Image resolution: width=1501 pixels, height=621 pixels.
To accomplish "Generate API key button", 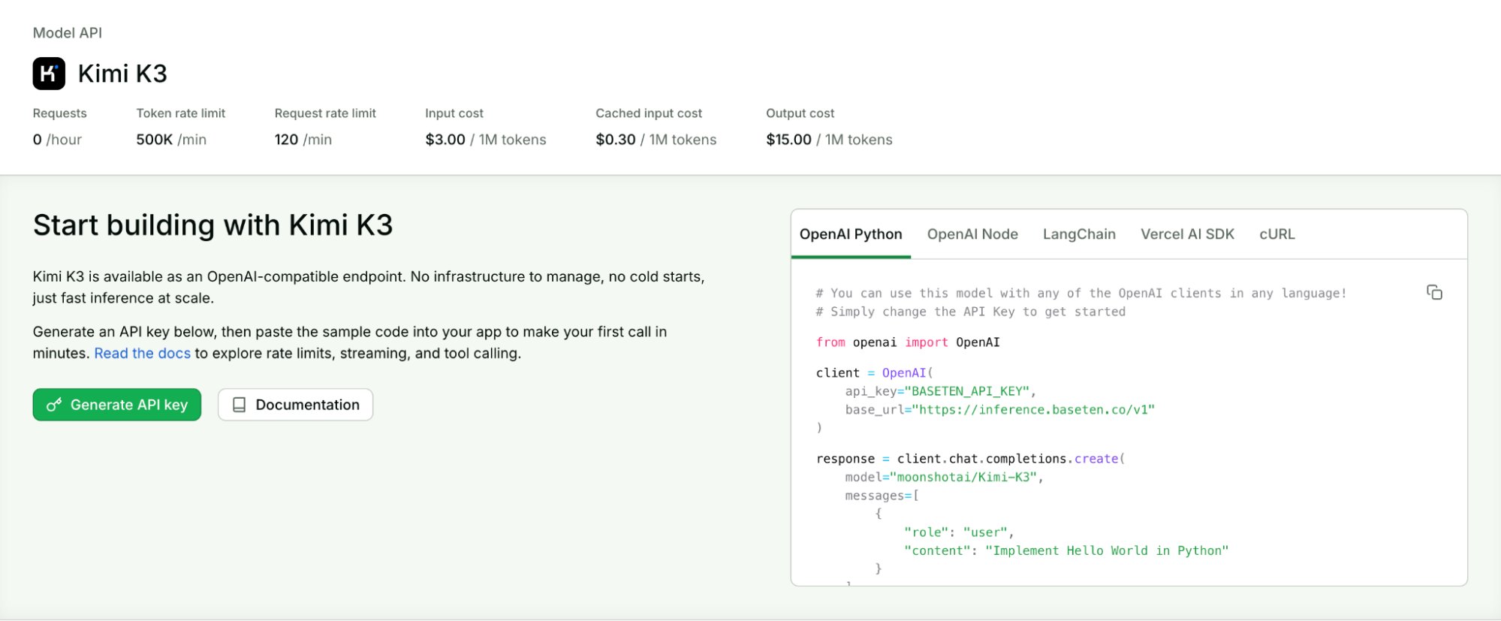I will point(117,405).
